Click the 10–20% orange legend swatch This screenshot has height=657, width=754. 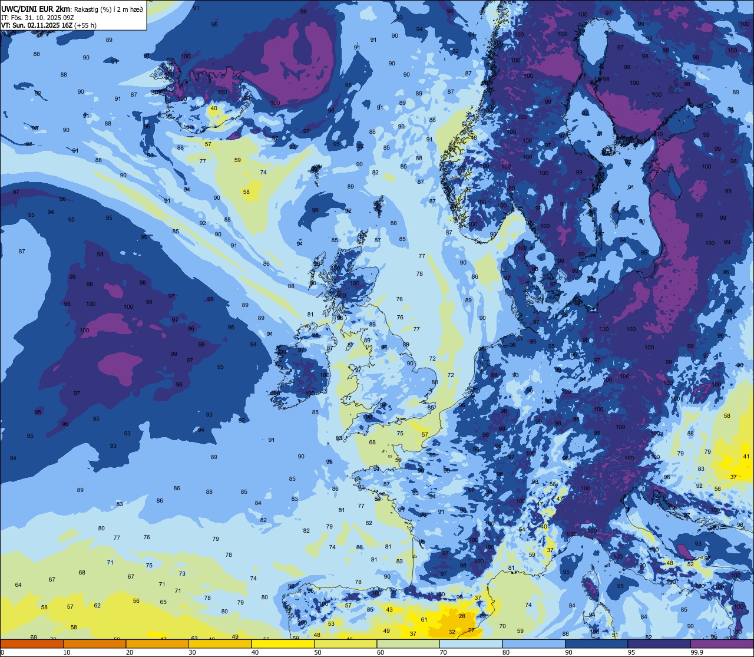(94, 643)
